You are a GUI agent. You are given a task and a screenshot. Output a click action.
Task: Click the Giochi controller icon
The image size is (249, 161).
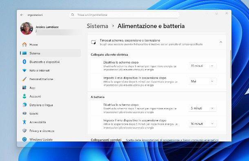24,113
